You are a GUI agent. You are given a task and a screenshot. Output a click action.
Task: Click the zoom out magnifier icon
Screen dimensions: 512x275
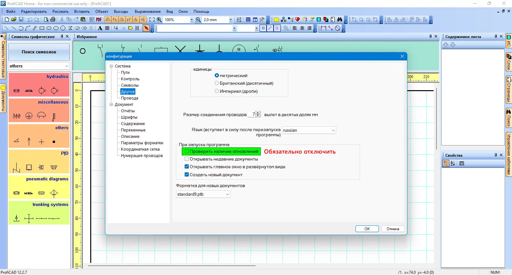198,20
